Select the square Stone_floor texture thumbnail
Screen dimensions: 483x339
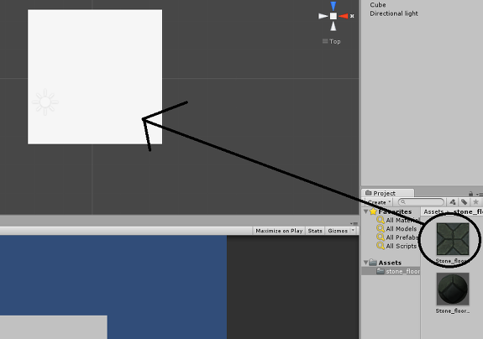(x=453, y=239)
